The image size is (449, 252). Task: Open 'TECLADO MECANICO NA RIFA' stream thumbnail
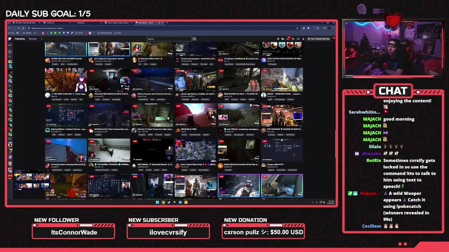(x=109, y=80)
